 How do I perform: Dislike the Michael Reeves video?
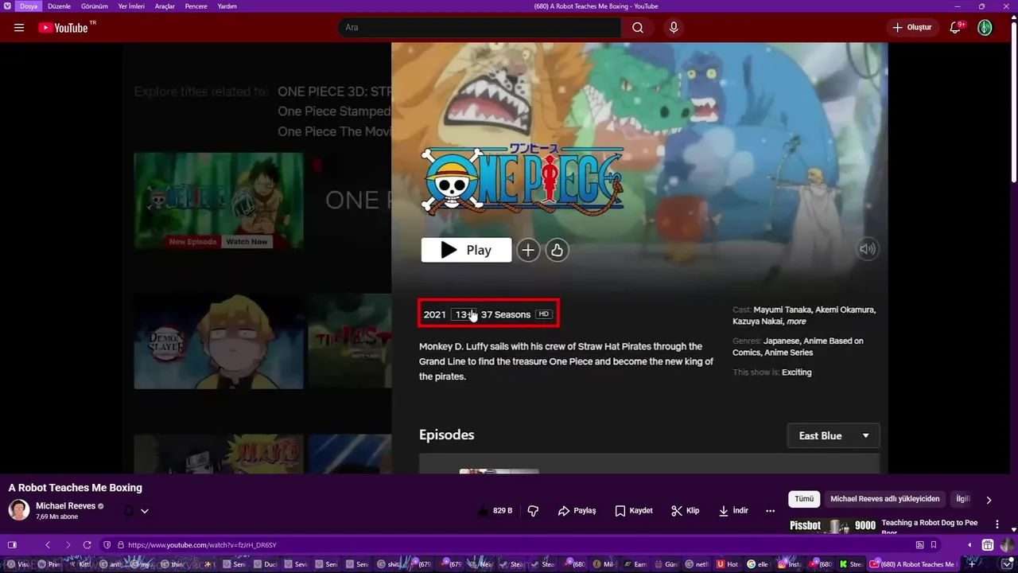(x=533, y=511)
